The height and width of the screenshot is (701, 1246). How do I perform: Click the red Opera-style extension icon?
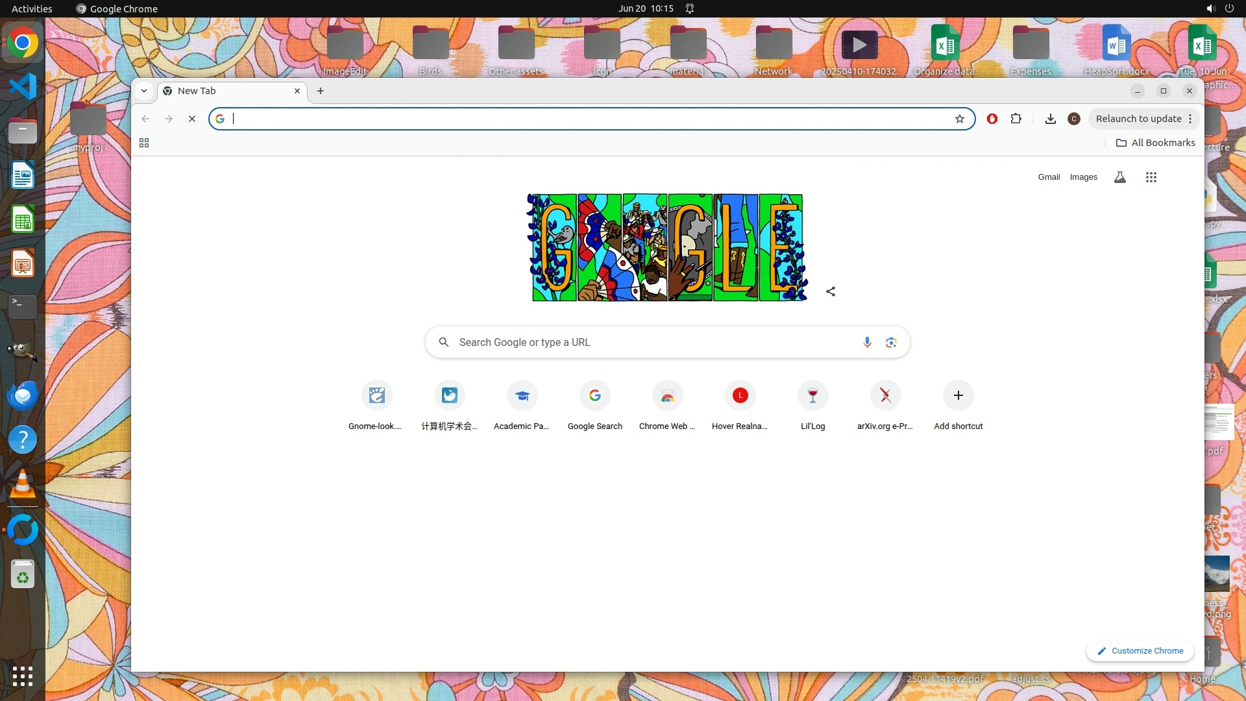(992, 119)
